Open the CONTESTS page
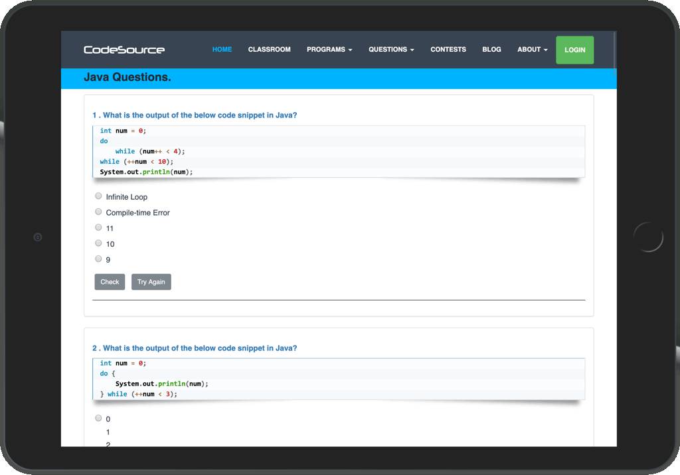This screenshot has width=680, height=475. pyautogui.click(x=448, y=49)
